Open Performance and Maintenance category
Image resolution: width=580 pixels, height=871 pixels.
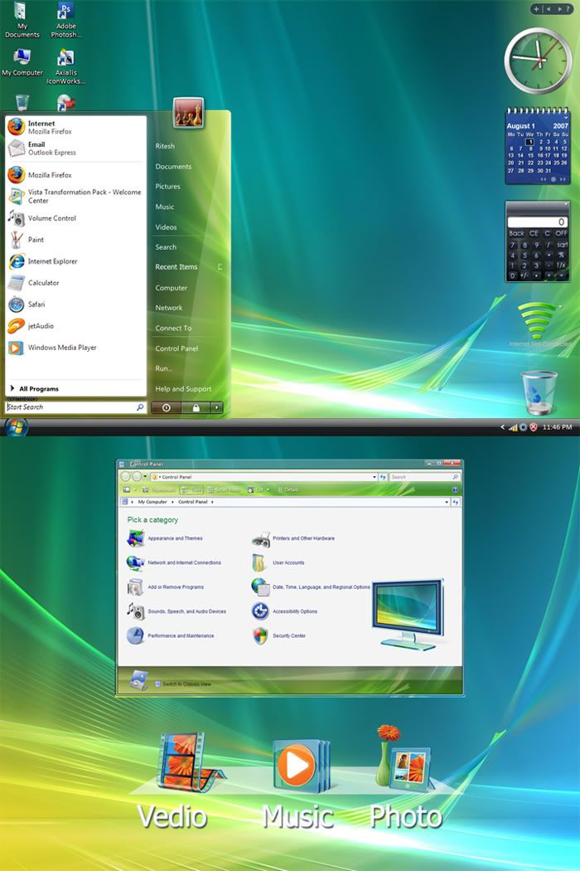point(171,635)
